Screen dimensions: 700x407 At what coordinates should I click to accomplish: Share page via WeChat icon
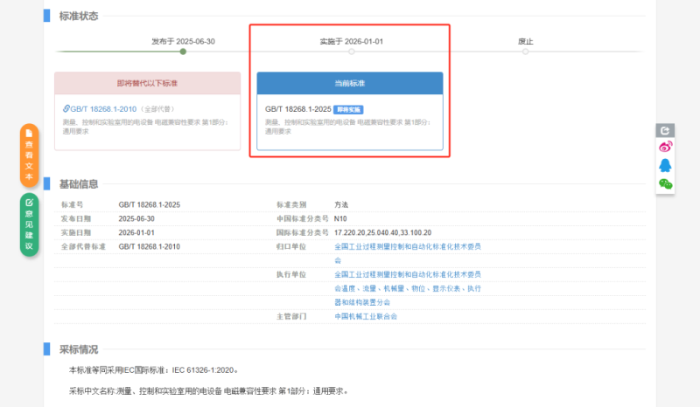(666, 183)
